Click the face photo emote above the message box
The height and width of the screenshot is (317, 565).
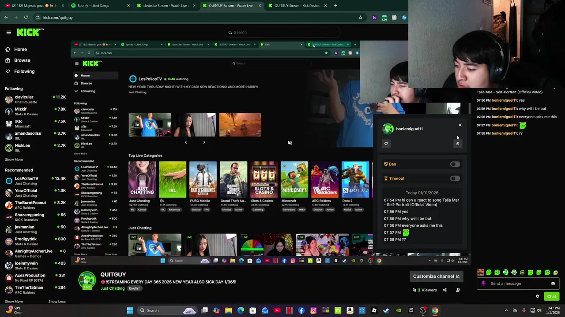[x=481, y=273]
